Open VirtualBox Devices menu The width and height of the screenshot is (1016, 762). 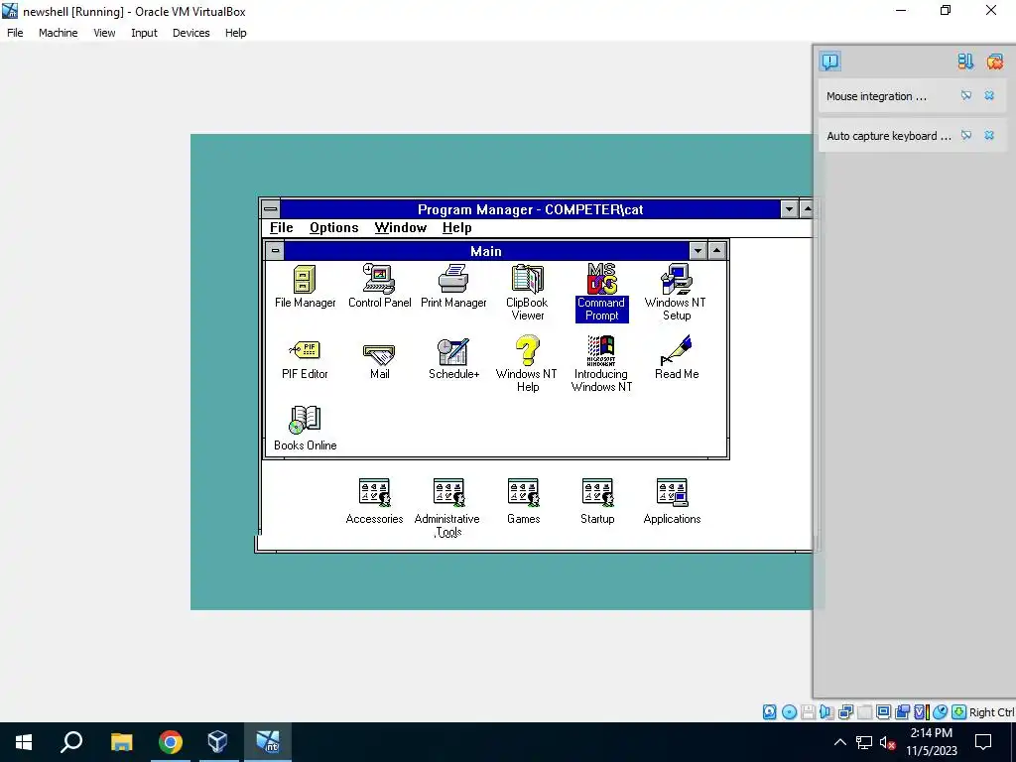191,33
